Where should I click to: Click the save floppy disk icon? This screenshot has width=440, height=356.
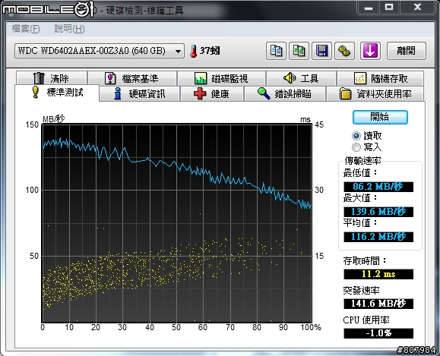point(322,51)
